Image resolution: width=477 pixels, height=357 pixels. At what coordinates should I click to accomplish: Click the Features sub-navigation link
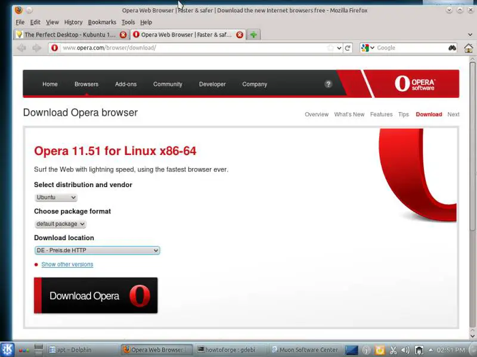click(x=381, y=114)
